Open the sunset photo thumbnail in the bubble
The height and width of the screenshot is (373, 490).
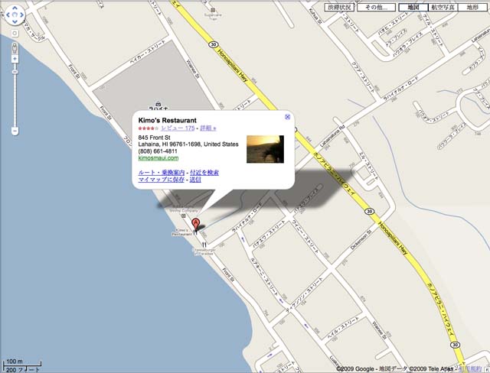pyautogui.click(x=266, y=149)
